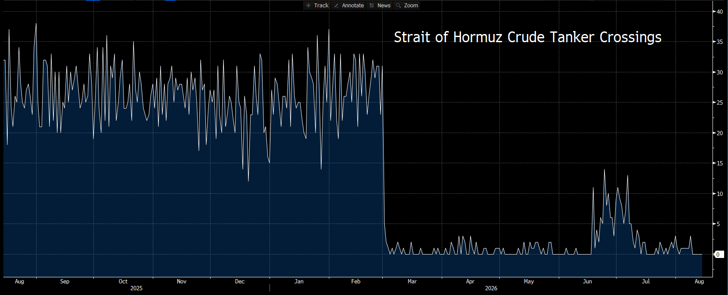The height and width of the screenshot is (295, 728).
Task: Click the Jul month label
Action: coord(646,281)
